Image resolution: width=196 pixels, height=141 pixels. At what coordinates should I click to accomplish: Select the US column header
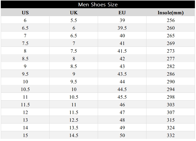coord(25,13)
